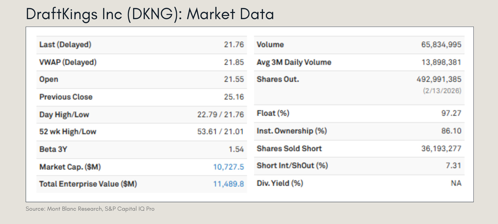
Task: Click the Shares Out value 492,991,385
Action: click(439, 80)
